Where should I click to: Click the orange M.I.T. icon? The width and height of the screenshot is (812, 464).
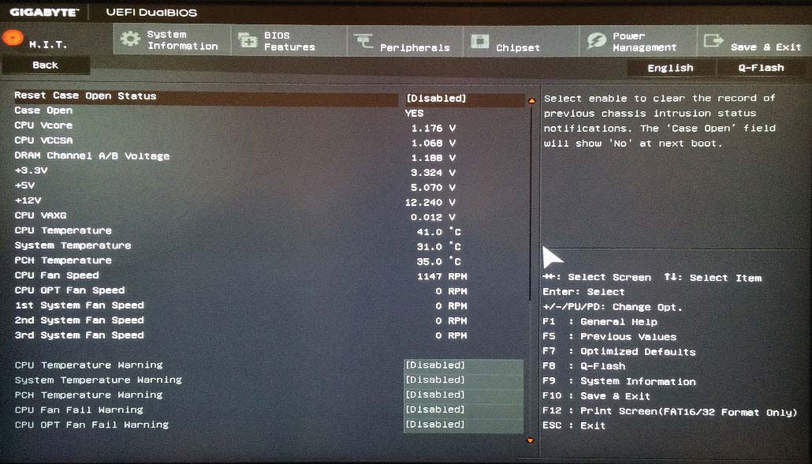click(13, 38)
